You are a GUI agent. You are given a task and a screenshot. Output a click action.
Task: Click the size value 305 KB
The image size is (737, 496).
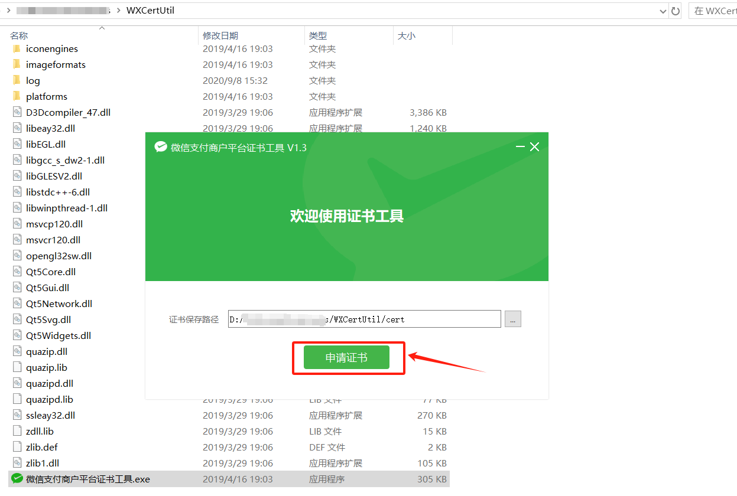pyautogui.click(x=432, y=479)
